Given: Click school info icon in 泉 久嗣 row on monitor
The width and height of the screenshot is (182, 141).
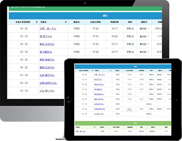Looking at the screenshot, I should [x=133, y=52].
